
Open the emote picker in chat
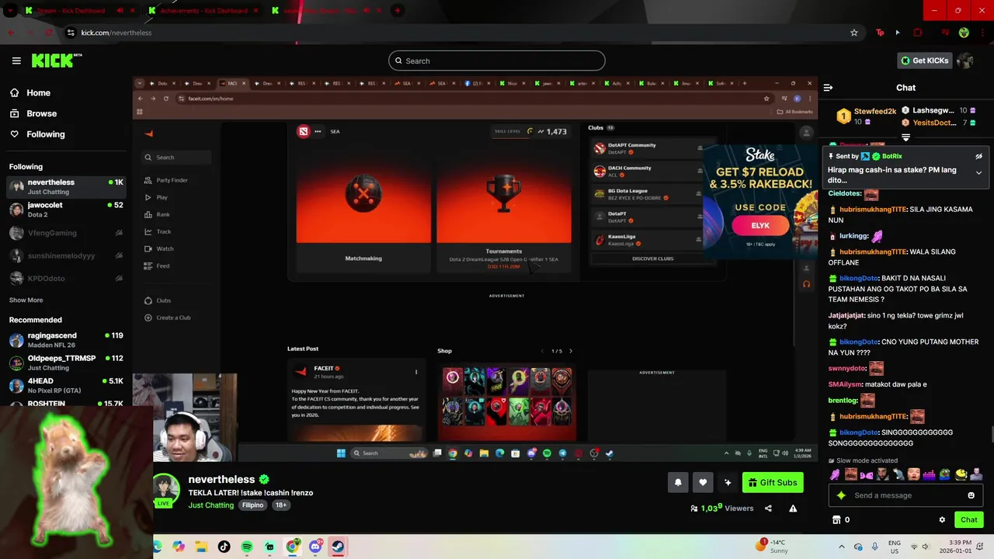[971, 495]
